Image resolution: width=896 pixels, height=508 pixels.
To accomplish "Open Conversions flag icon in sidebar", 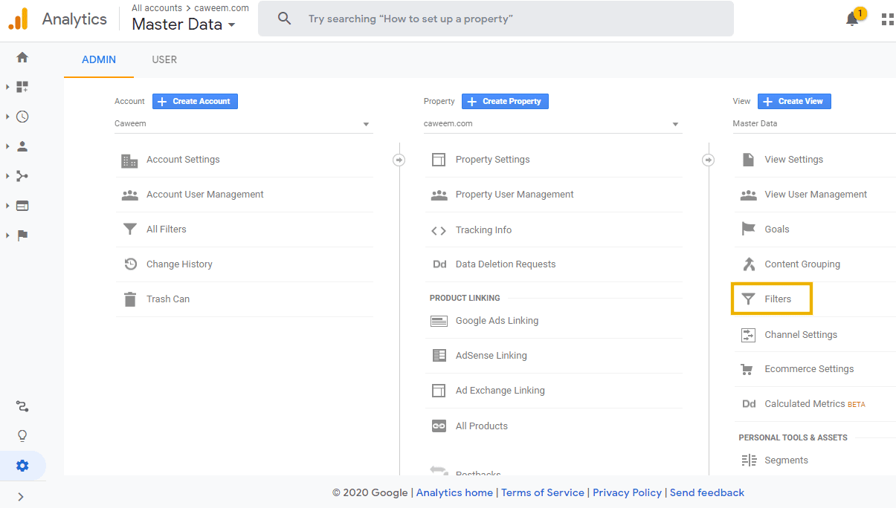I will [22, 235].
